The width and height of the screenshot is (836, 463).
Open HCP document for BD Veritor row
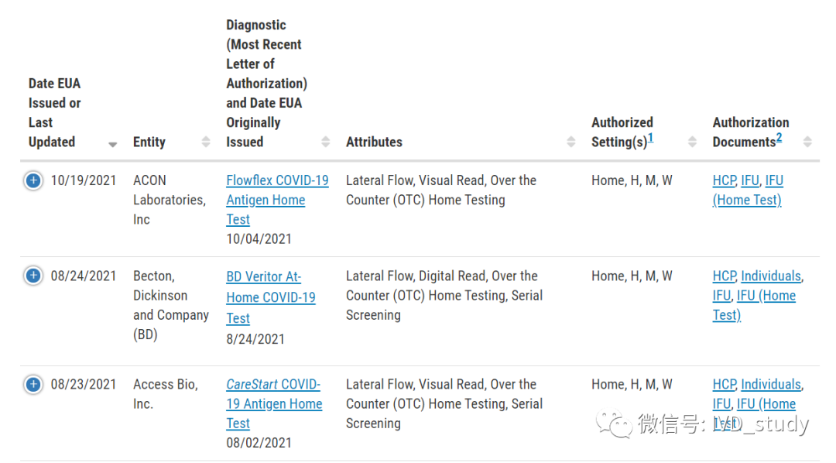tap(724, 276)
